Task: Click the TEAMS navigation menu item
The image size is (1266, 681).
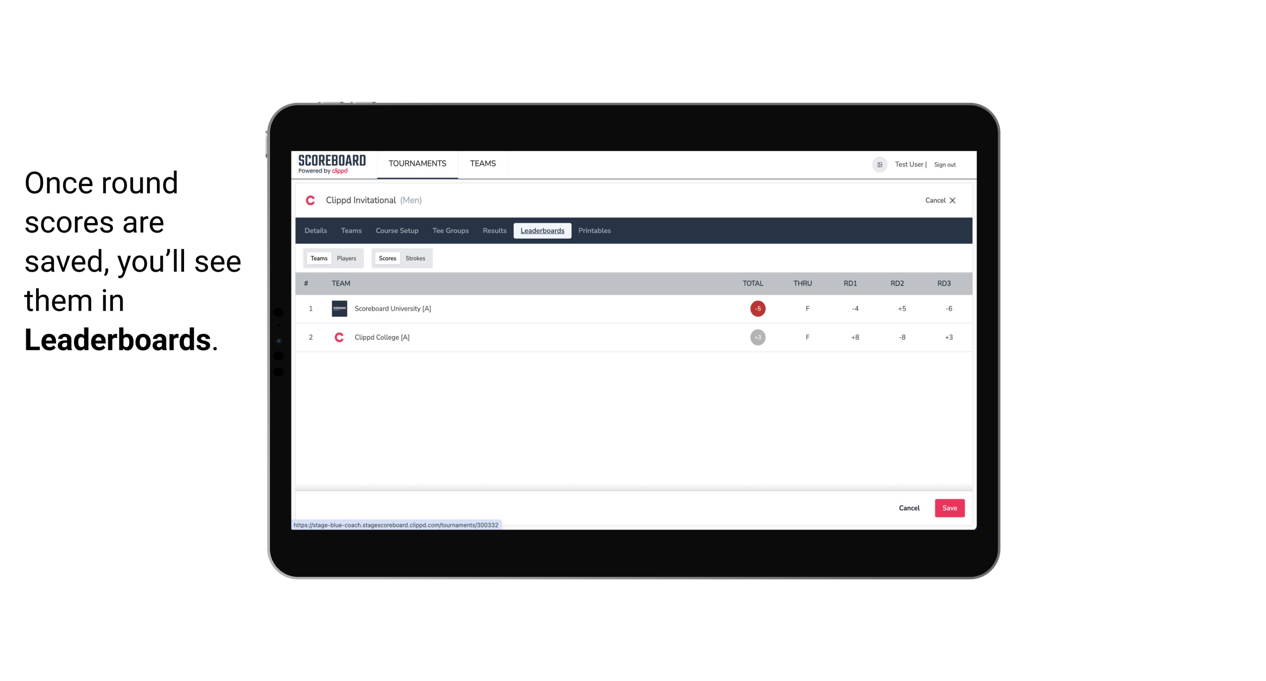Action: tap(483, 164)
